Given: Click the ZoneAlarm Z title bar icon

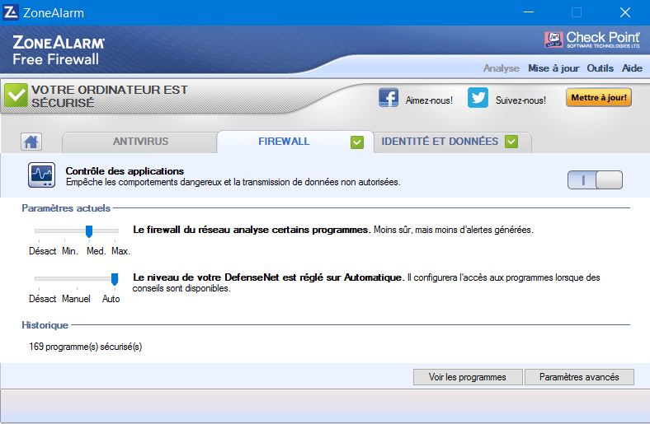Looking at the screenshot, I should 11,12.
